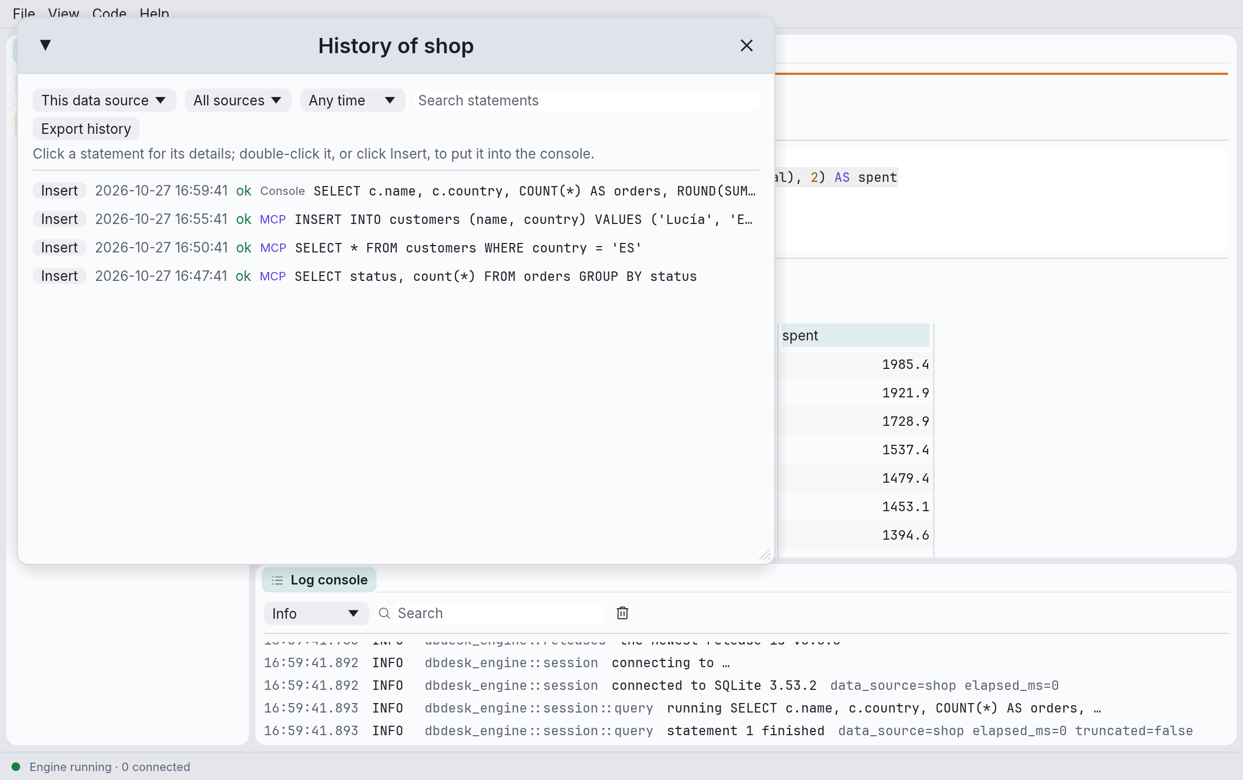Select the 1394.6 spent cell
The width and height of the screenshot is (1243, 780).
pyautogui.click(x=855, y=535)
